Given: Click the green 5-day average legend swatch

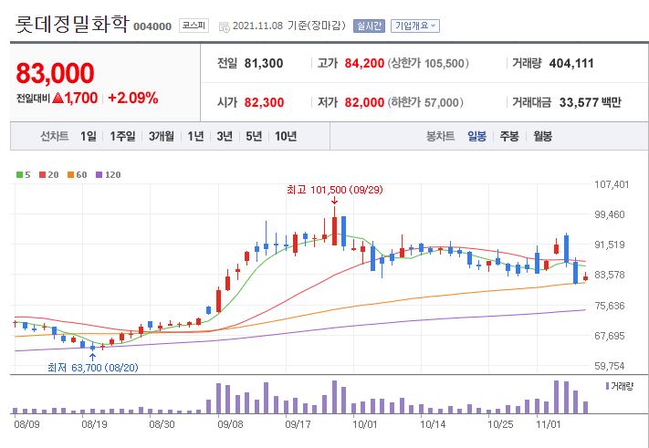Looking at the screenshot, I should 19,174.
